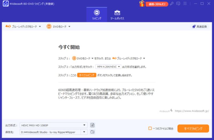
Task: Expand the ブルーレイディスクをロード toolbar dropdown arrow
Action: tap(40, 27)
